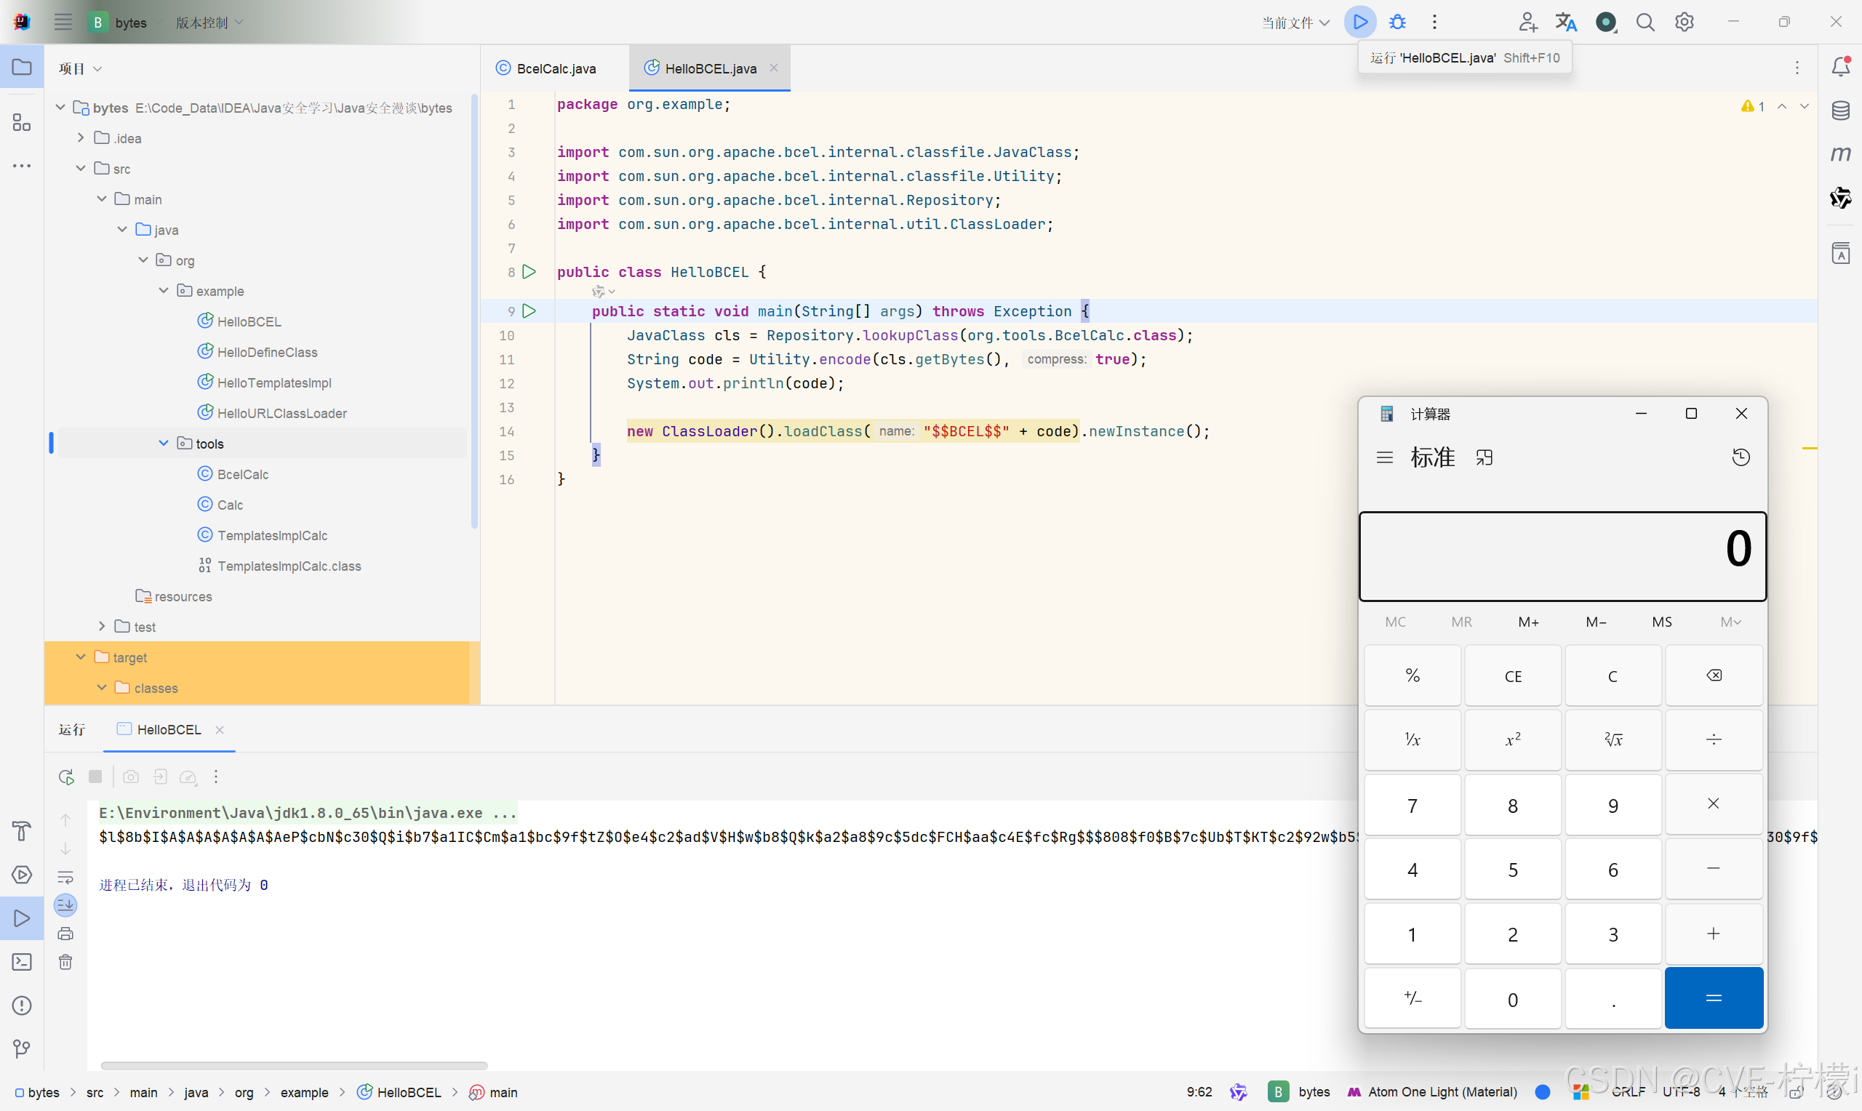Clear the console with trash icon
Viewport: 1862px width, 1111px height.
coord(66,962)
